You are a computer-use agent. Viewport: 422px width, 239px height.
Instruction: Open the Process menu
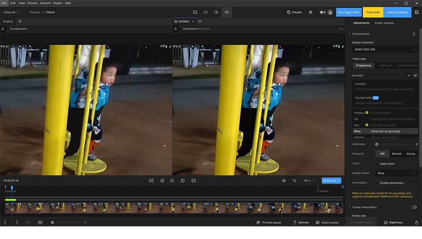point(32,3)
